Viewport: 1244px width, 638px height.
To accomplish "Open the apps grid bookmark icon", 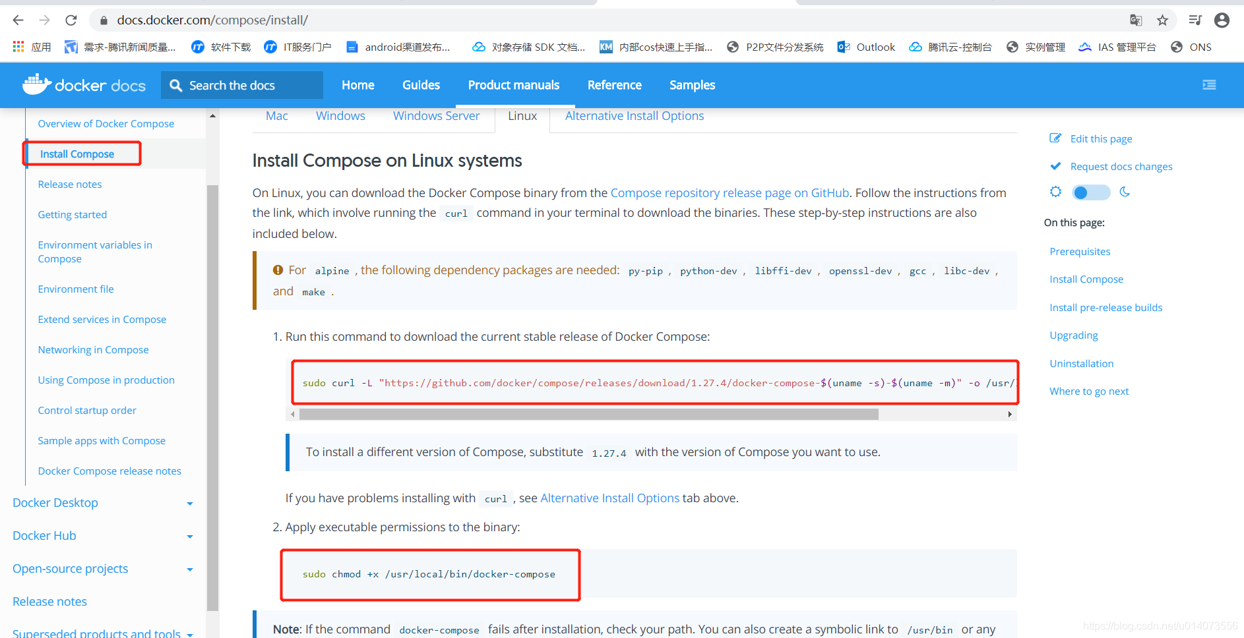I will [18, 47].
